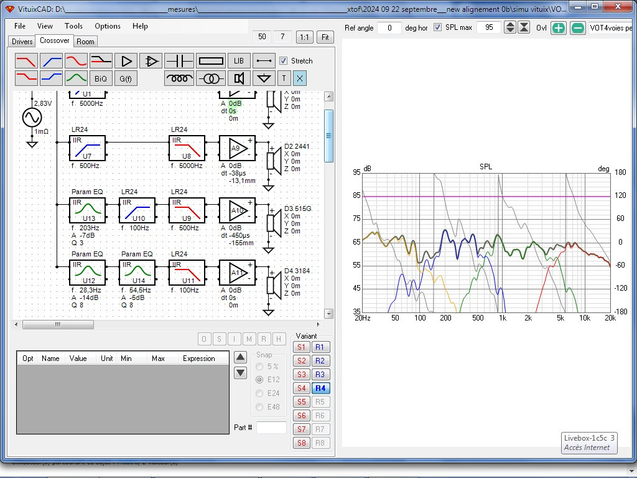The width and height of the screenshot is (637, 478).
Task: Click the 7 grid value button
Action: click(x=282, y=37)
